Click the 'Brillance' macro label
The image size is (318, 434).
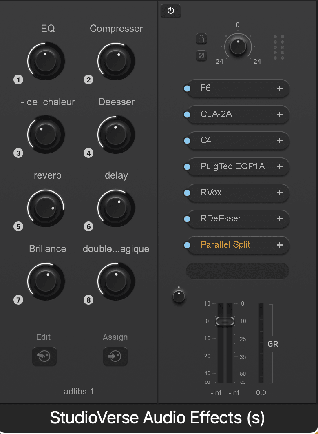[x=48, y=249]
